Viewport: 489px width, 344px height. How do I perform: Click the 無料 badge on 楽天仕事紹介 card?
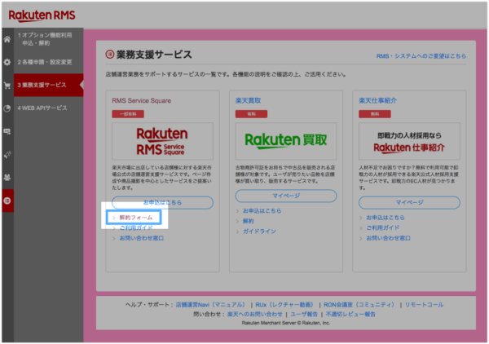pyautogui.click(x=375, y=114)
